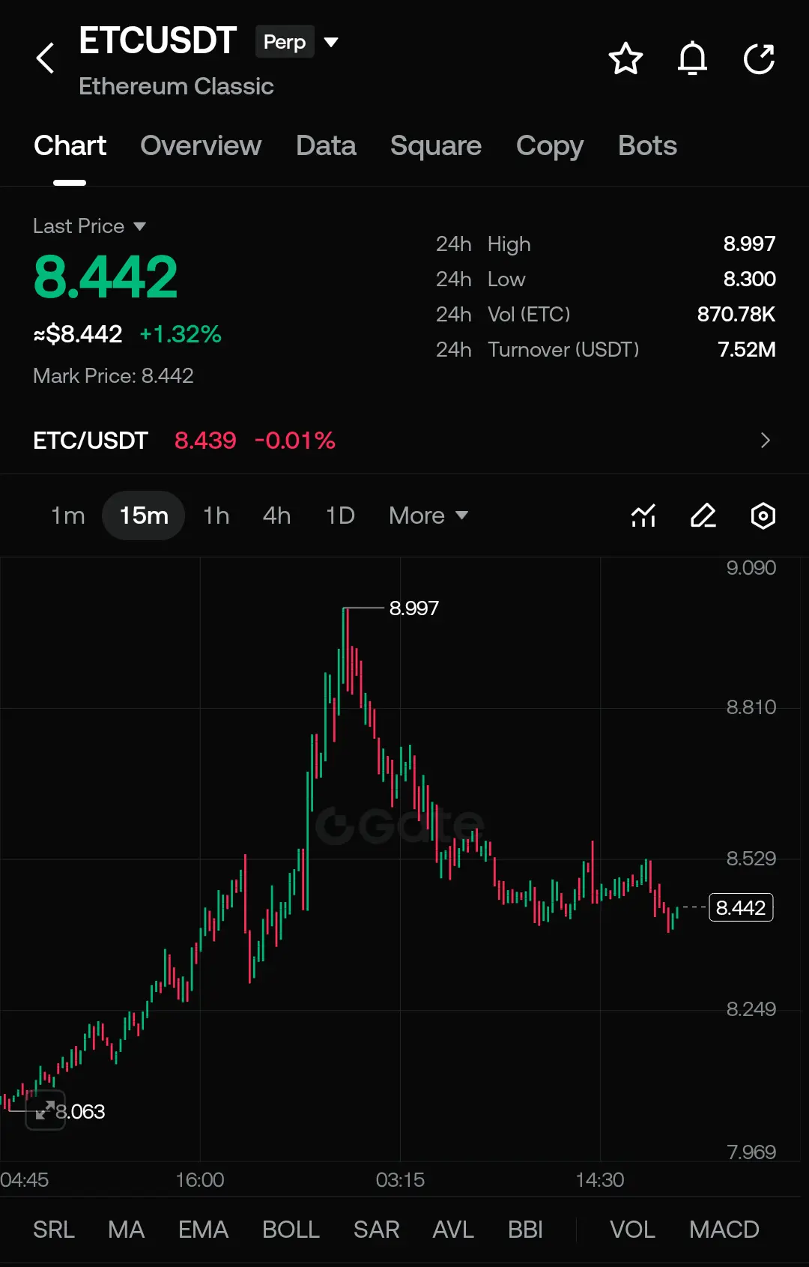
Task: Open price alert bell icon
Action: (x=692, y=58)
